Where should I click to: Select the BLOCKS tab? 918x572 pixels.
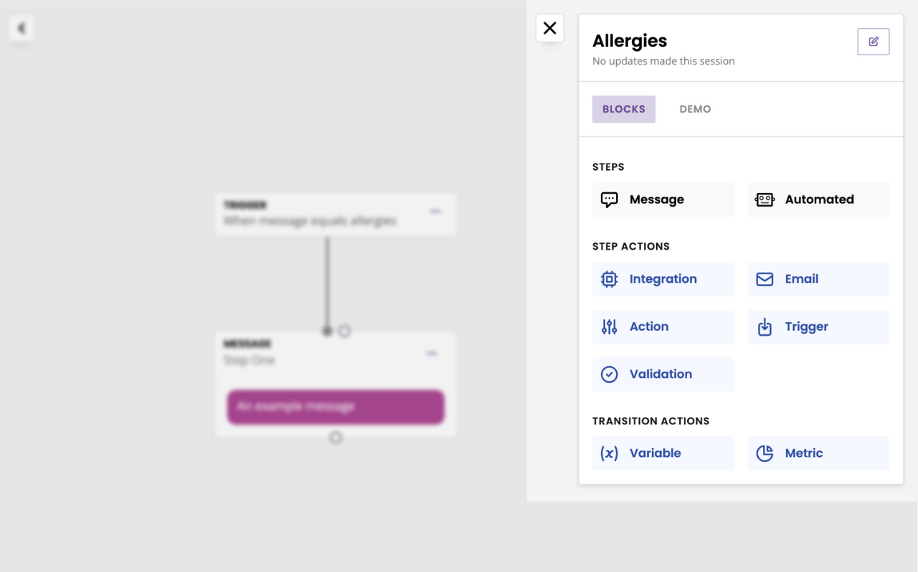tap(623, 109)
